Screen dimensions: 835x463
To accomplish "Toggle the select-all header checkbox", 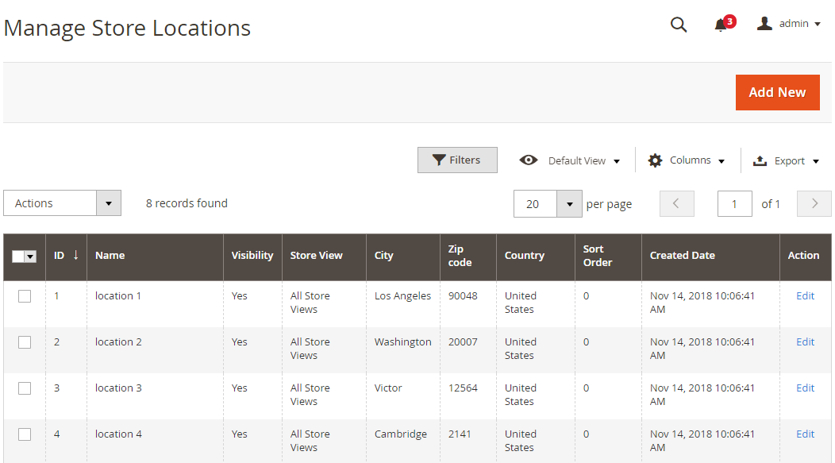I will (x=18, y=257).
